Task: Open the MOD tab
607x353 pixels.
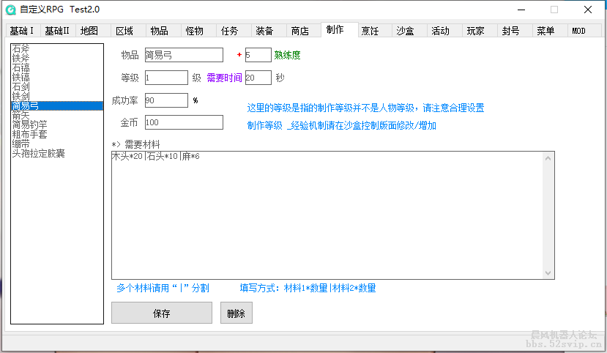Action: 578,31
